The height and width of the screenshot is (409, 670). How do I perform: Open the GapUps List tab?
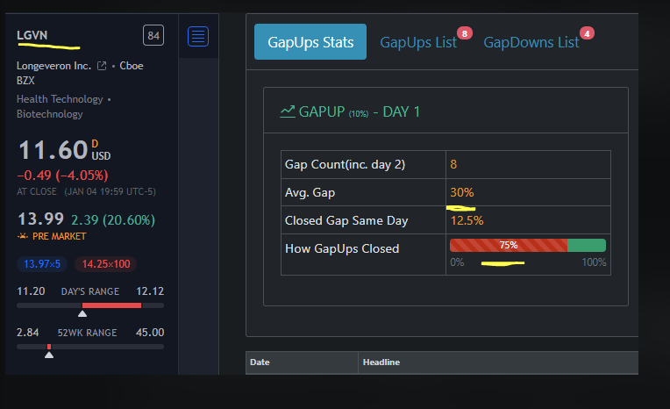(x=418, y=42)
